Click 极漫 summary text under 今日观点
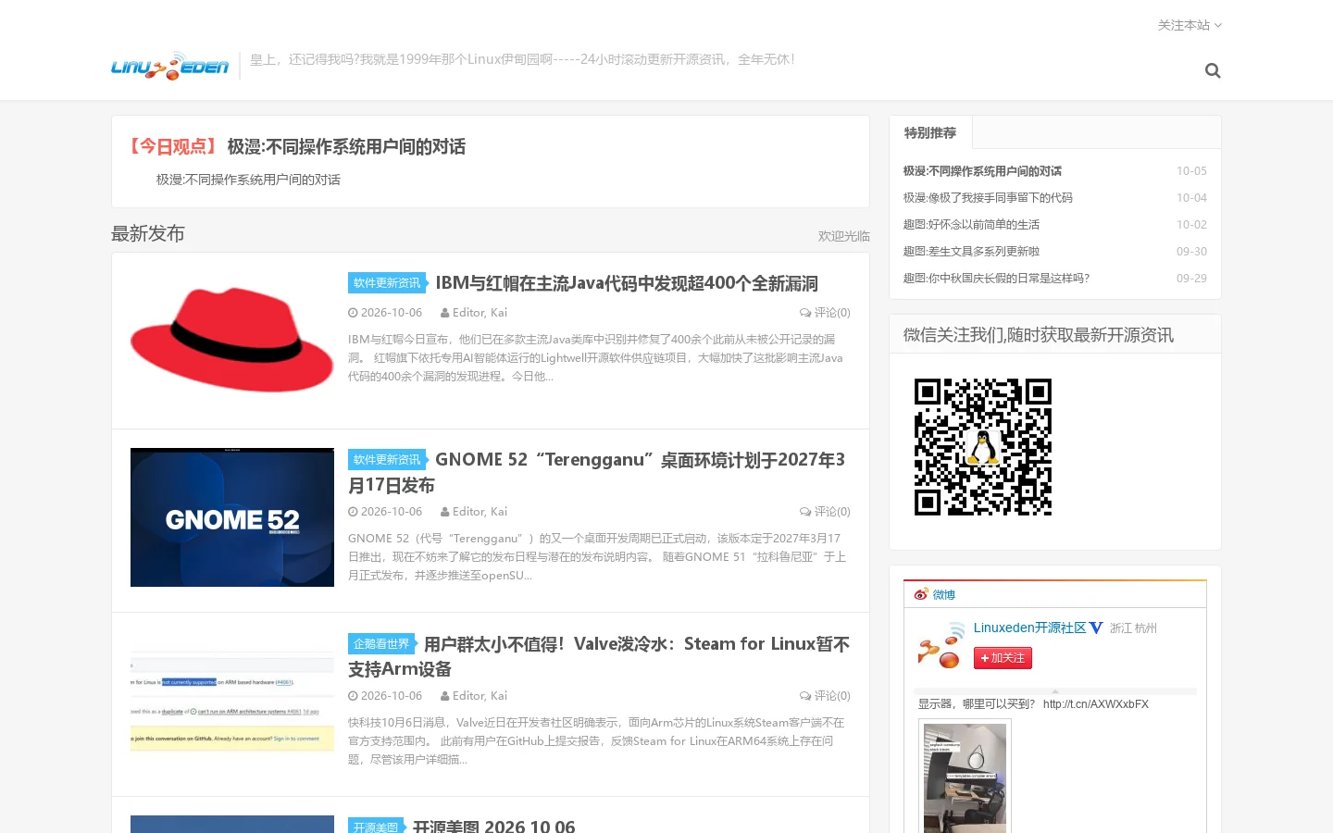1333x833 pixels. click(248, 180)
